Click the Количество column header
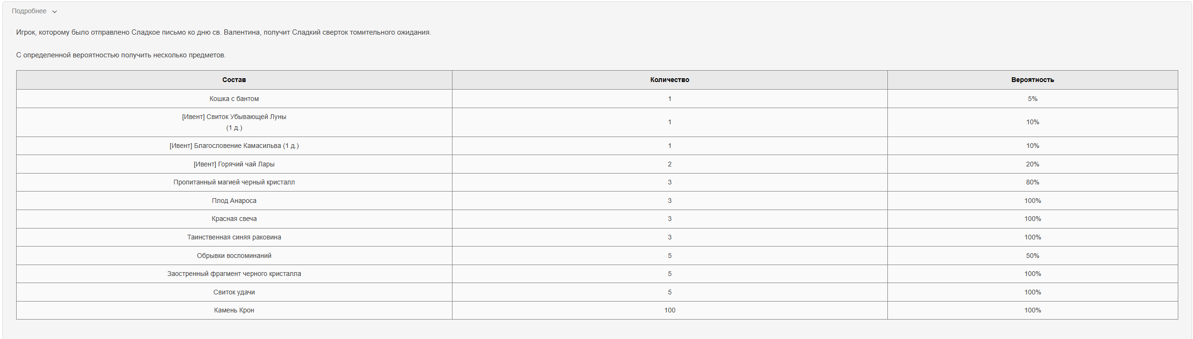1193x339 pixels. [x=669, y=80]
